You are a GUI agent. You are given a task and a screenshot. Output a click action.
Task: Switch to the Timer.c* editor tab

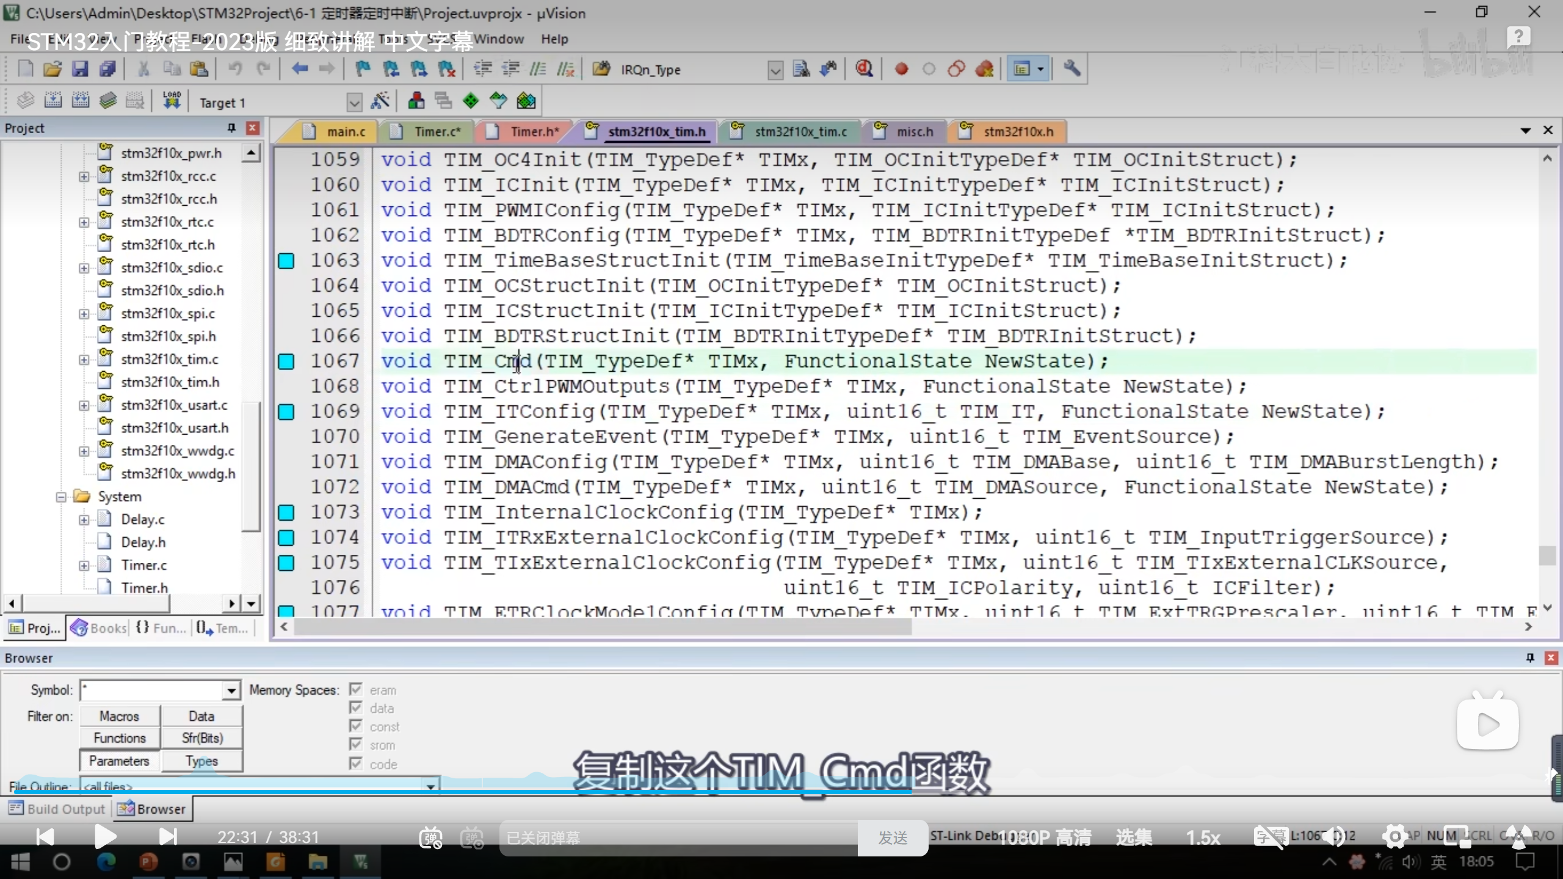click(436, 132)
